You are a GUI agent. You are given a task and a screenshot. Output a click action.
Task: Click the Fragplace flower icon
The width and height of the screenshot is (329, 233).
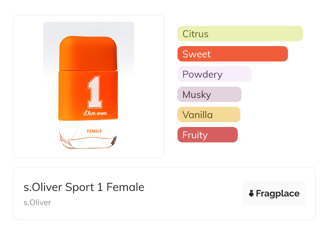coord(251,193)
